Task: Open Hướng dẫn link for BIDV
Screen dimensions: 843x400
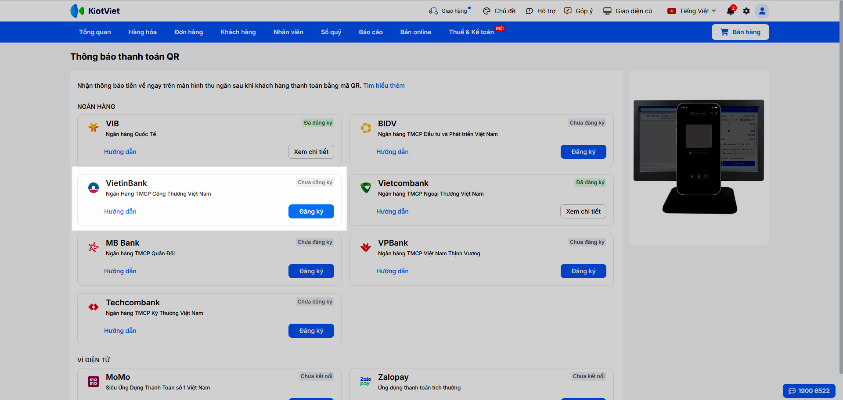Action: pos(393,152)
